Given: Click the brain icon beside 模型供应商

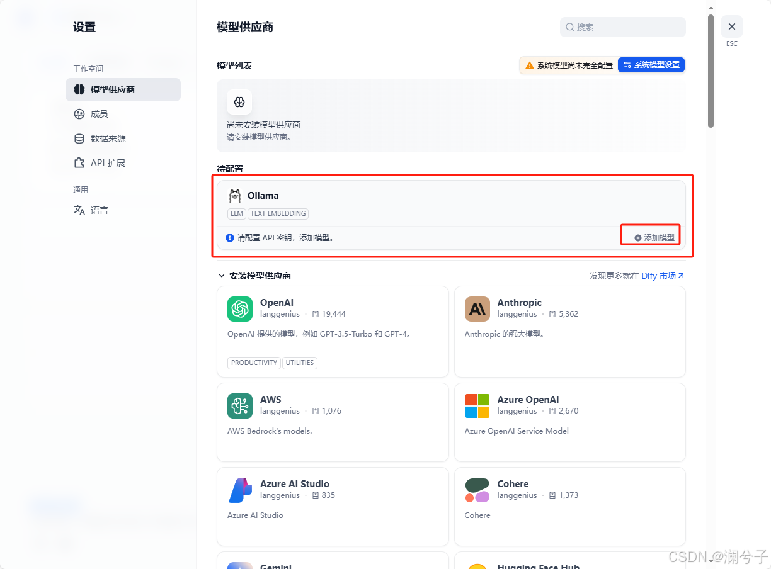Looking at the screenshot, I should coord(79,89).
